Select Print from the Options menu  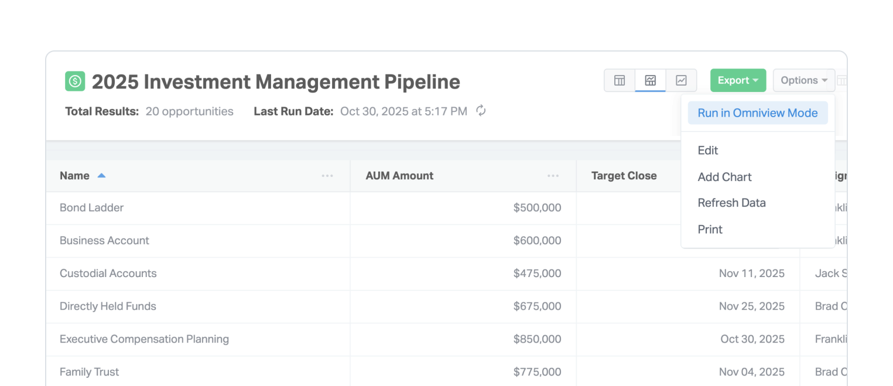710,230
